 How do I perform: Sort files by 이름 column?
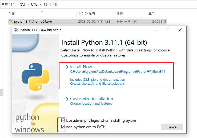tap(12, 14)
